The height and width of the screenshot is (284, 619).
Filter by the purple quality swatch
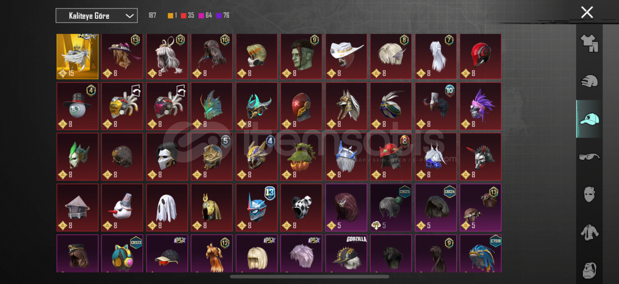(x=219, y=16)
